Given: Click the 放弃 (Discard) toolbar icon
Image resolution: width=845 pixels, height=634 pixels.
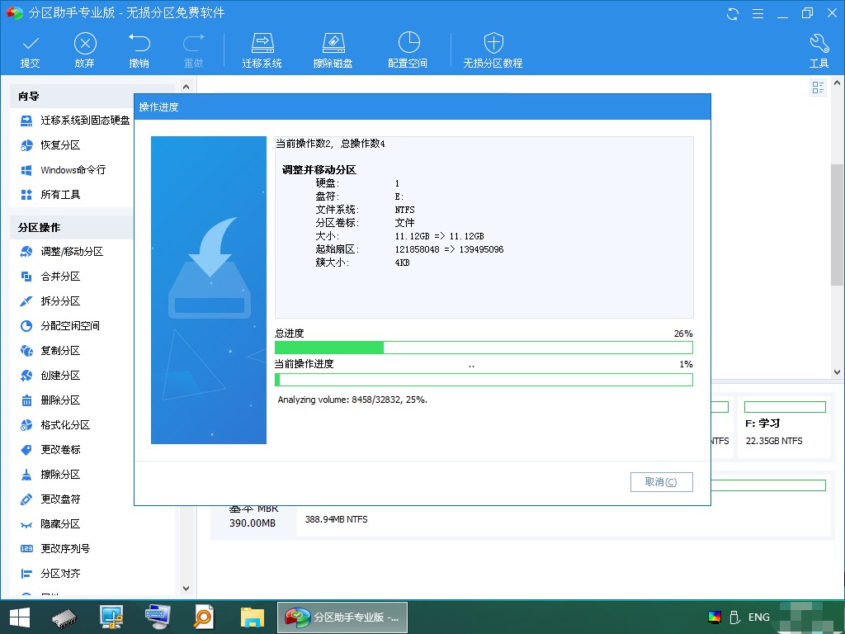Looking at the screenshot, I should 85,43.
